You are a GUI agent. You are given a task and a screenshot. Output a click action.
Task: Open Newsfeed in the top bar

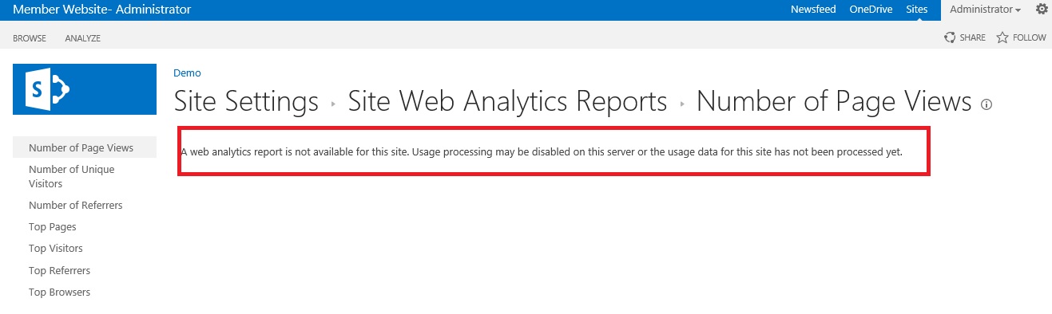[x=813, y=10]
